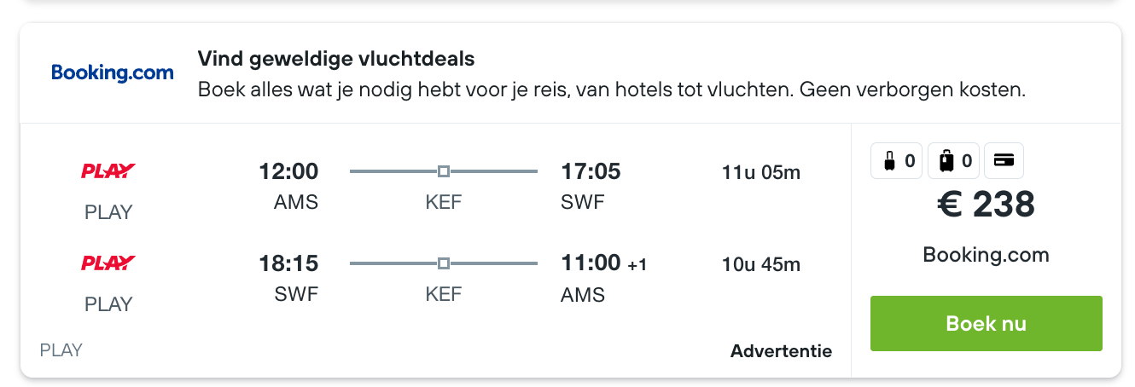Book the flight with Boek nu button
This screenshot has height=387, width=1135.
(x=987, y=324)
